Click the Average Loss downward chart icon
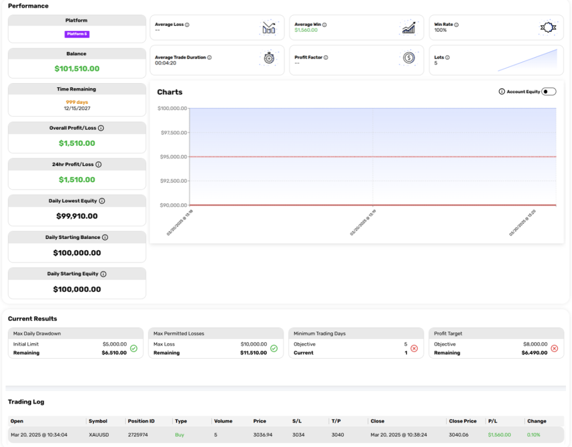The image size is (572, 447). (x=269, y=28)
